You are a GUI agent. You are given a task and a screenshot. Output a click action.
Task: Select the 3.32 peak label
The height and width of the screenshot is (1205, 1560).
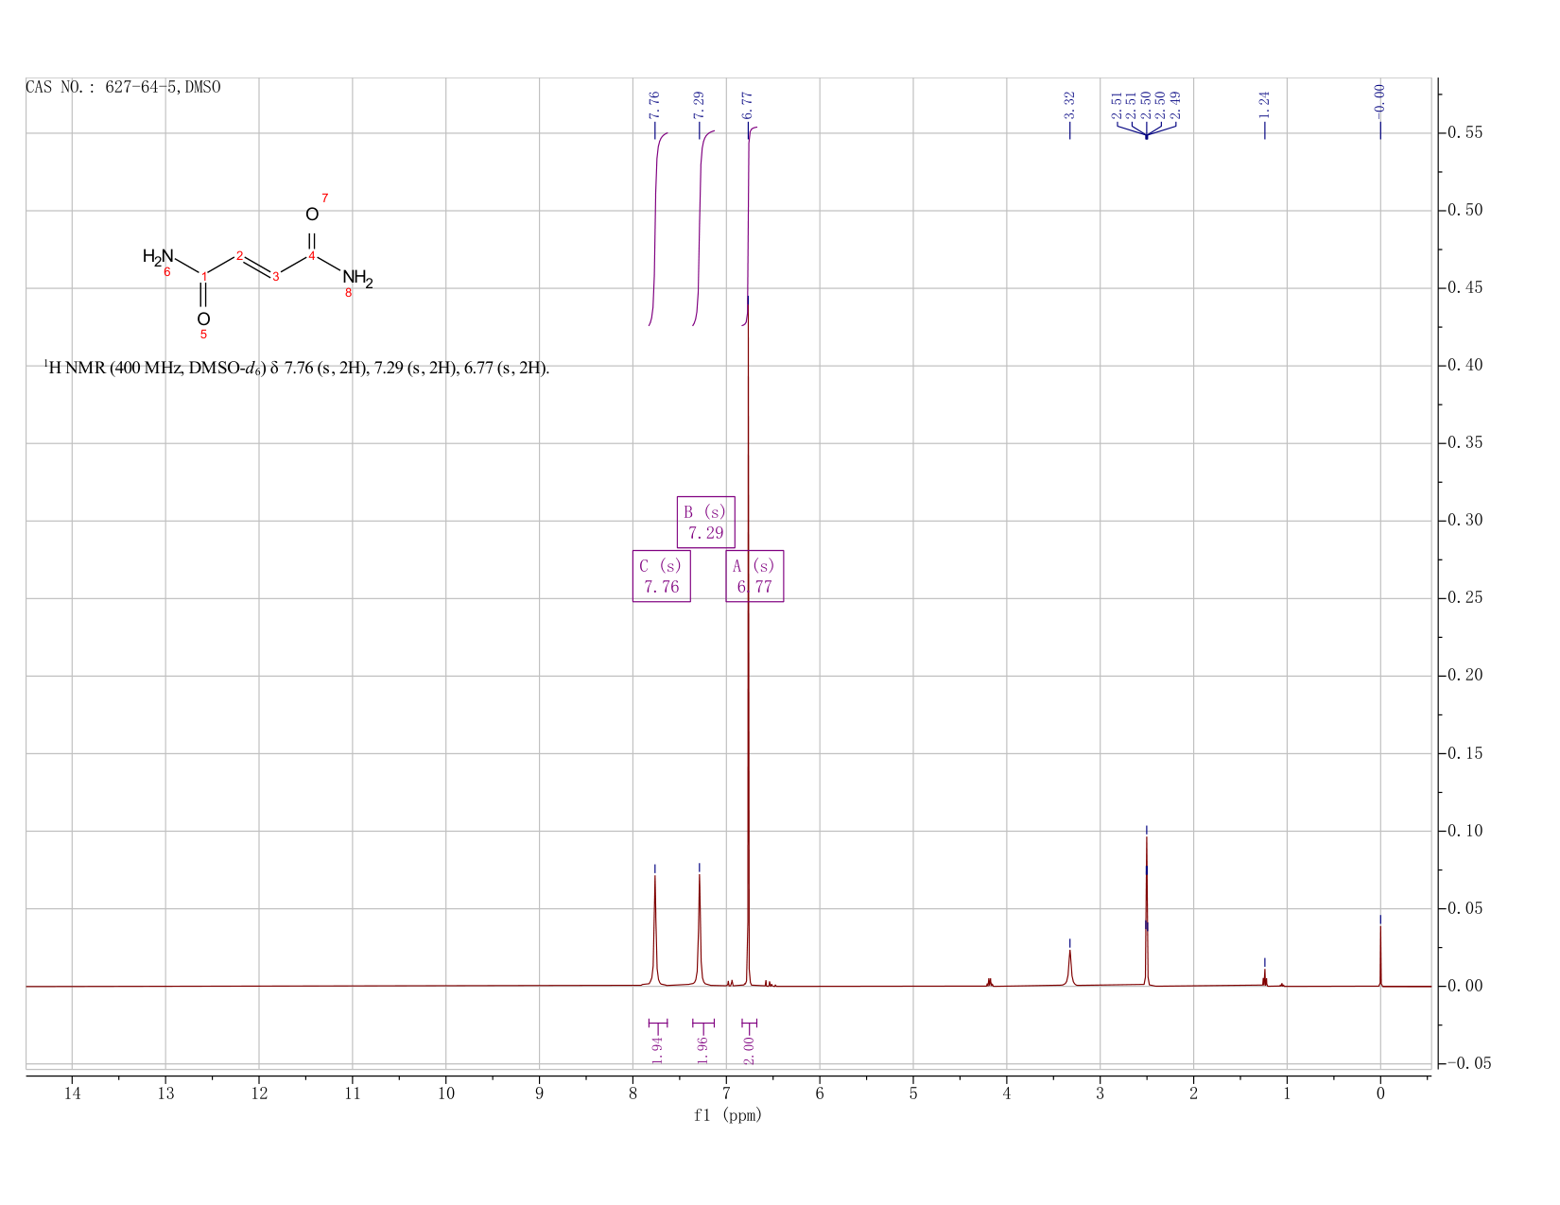click(x=1069, y=106)
